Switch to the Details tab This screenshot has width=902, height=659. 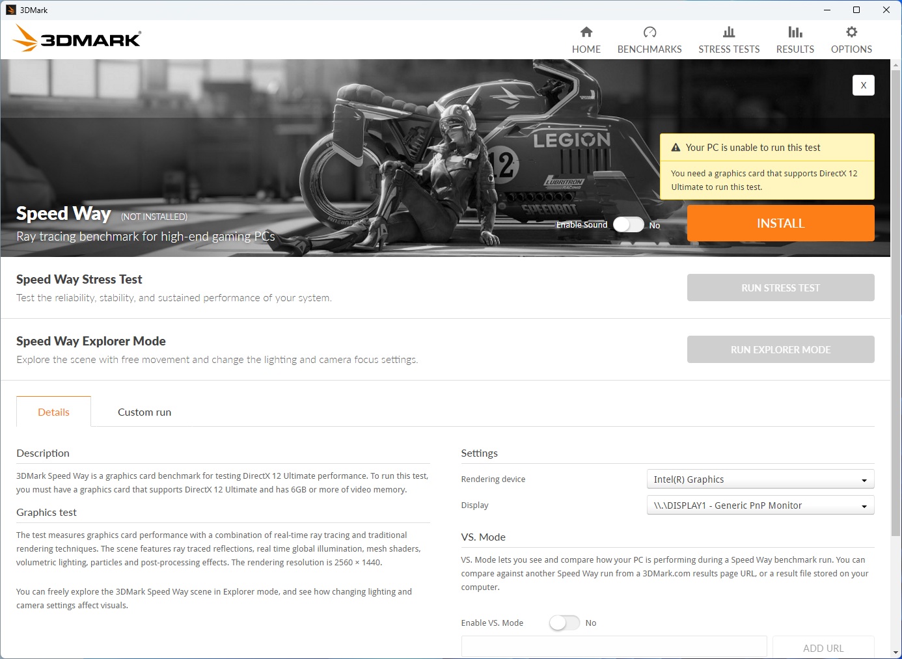[53, 412]
